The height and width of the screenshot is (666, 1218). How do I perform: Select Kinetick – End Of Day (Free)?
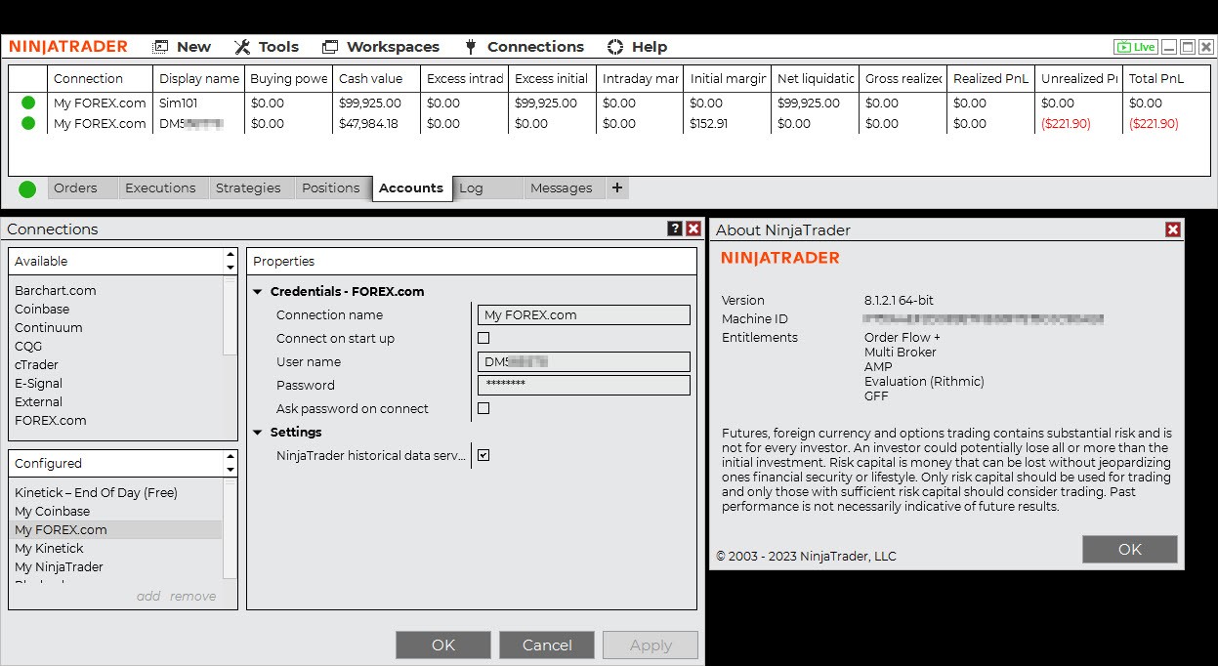(x=96, y=493)
